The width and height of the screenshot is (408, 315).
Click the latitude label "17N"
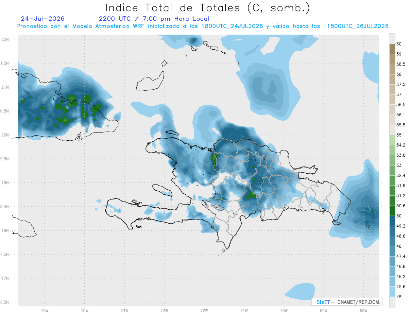pos(6,278)
